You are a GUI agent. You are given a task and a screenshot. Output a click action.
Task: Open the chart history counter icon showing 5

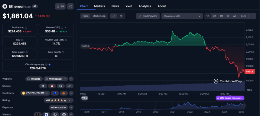pyautogui.click(x=85, y=98)
